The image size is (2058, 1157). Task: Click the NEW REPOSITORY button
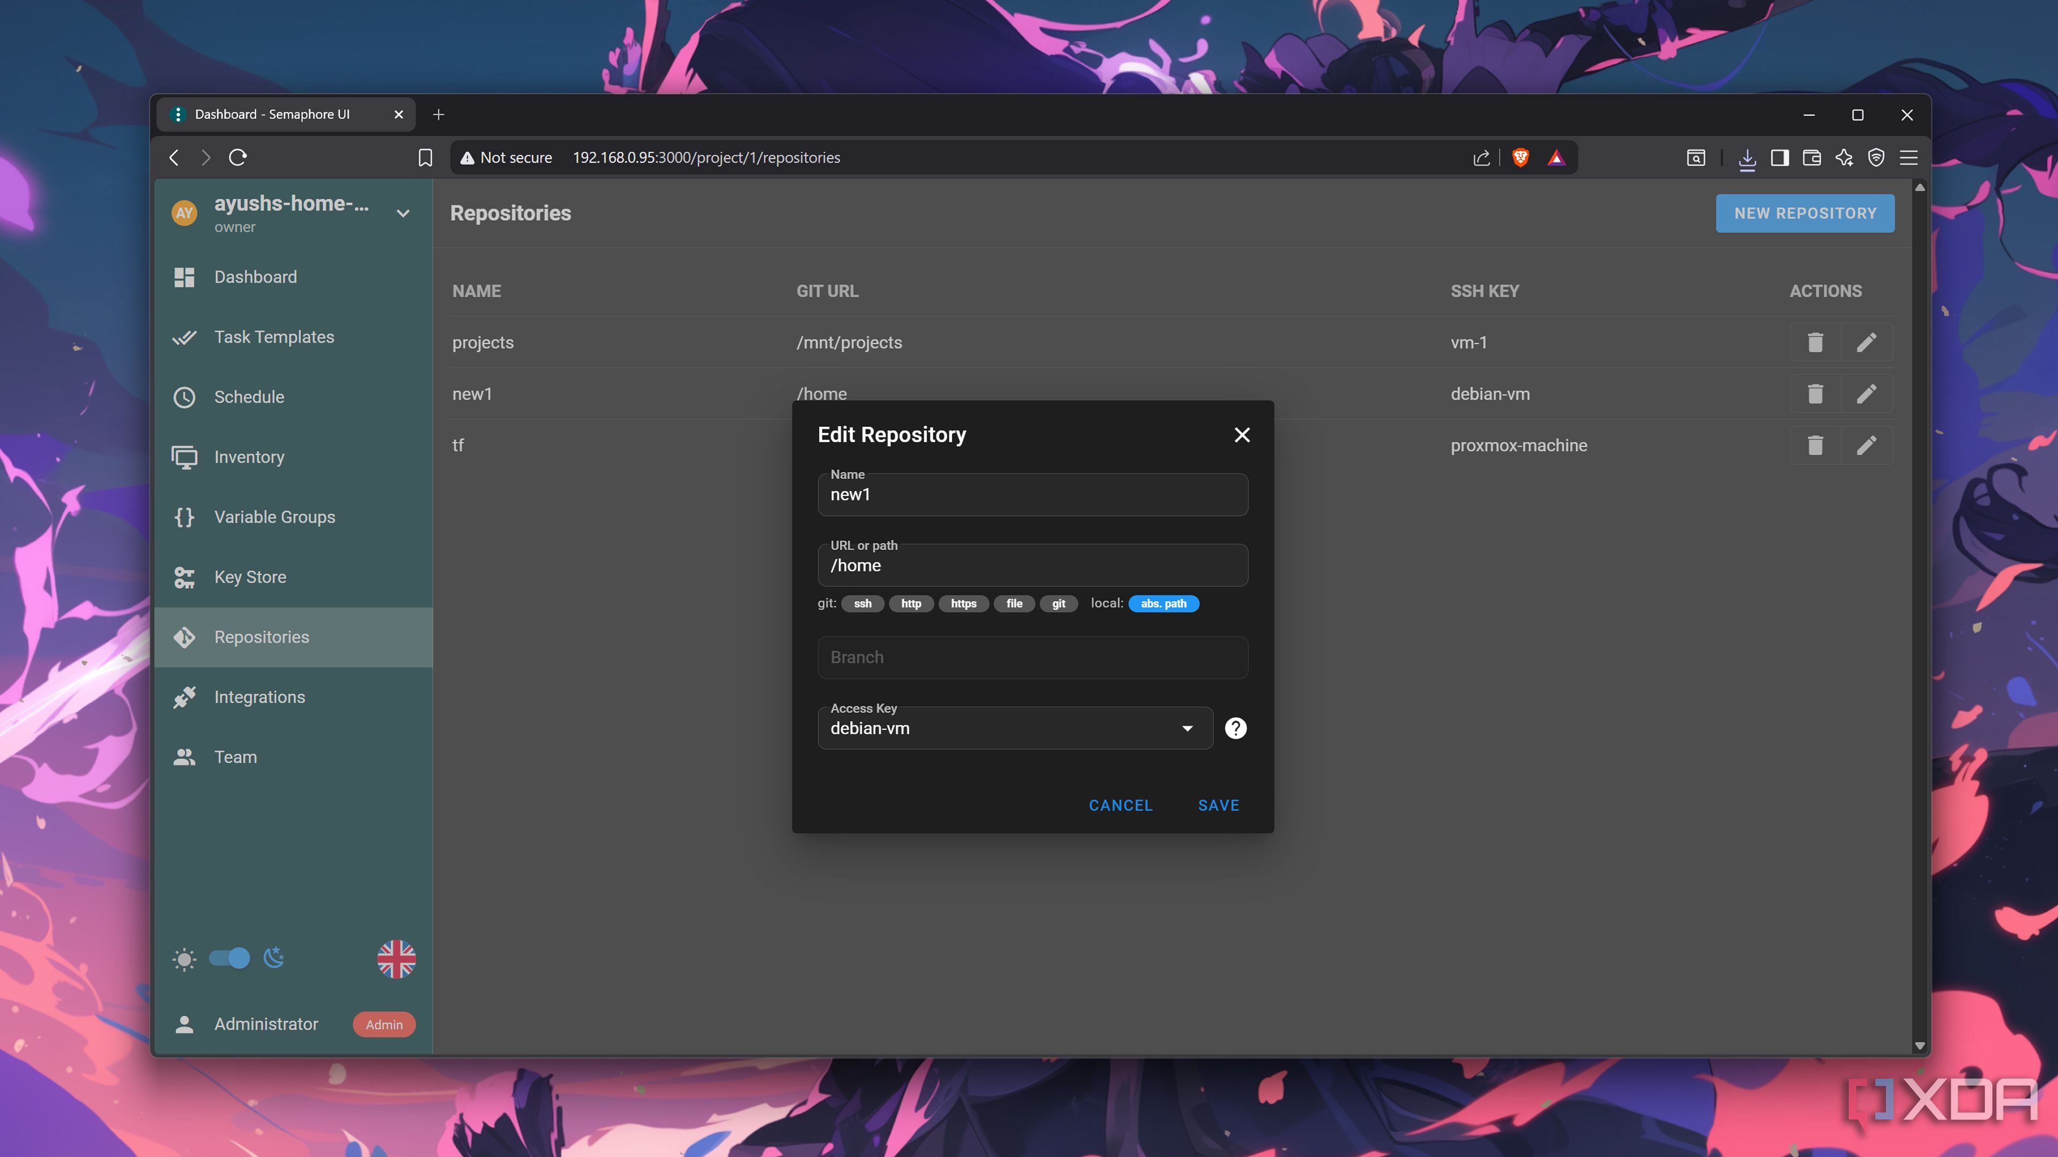[x=1805, y=213]
